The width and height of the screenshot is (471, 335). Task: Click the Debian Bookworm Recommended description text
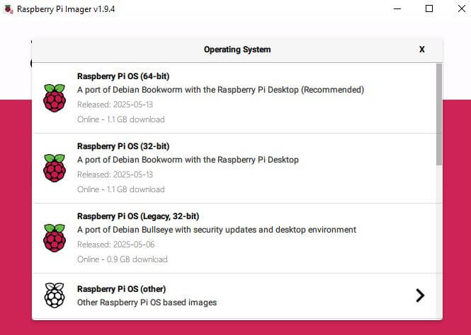pos(220,90)
